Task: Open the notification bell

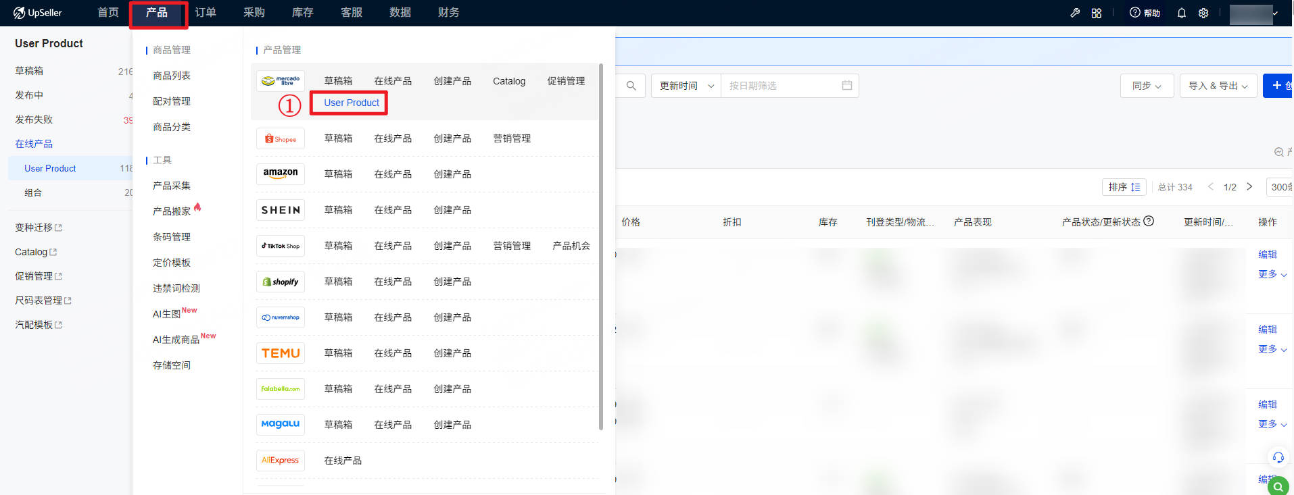Action: 1182,13
